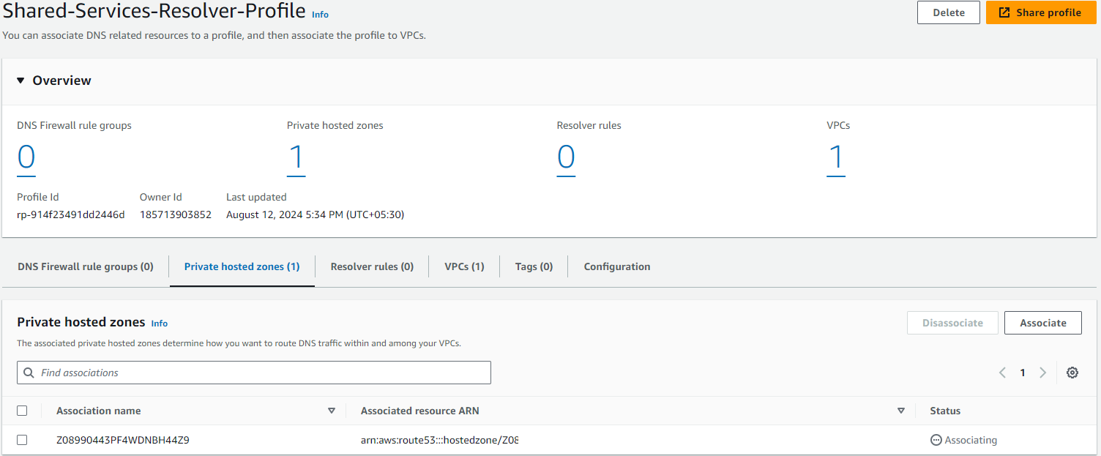Open the Configuration tab
Image resolution: width=1101 pixels, height=456 pixels.
coord(616,266)
